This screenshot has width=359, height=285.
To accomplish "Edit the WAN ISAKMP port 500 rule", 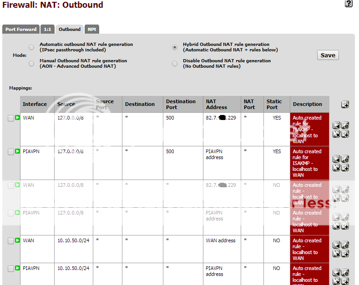I will click(345, 125).
